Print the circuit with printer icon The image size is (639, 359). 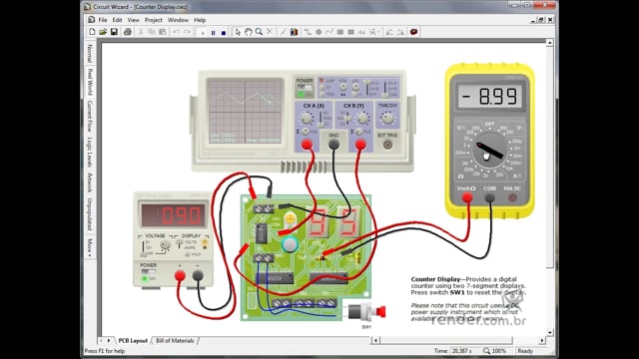coord(128,32)
